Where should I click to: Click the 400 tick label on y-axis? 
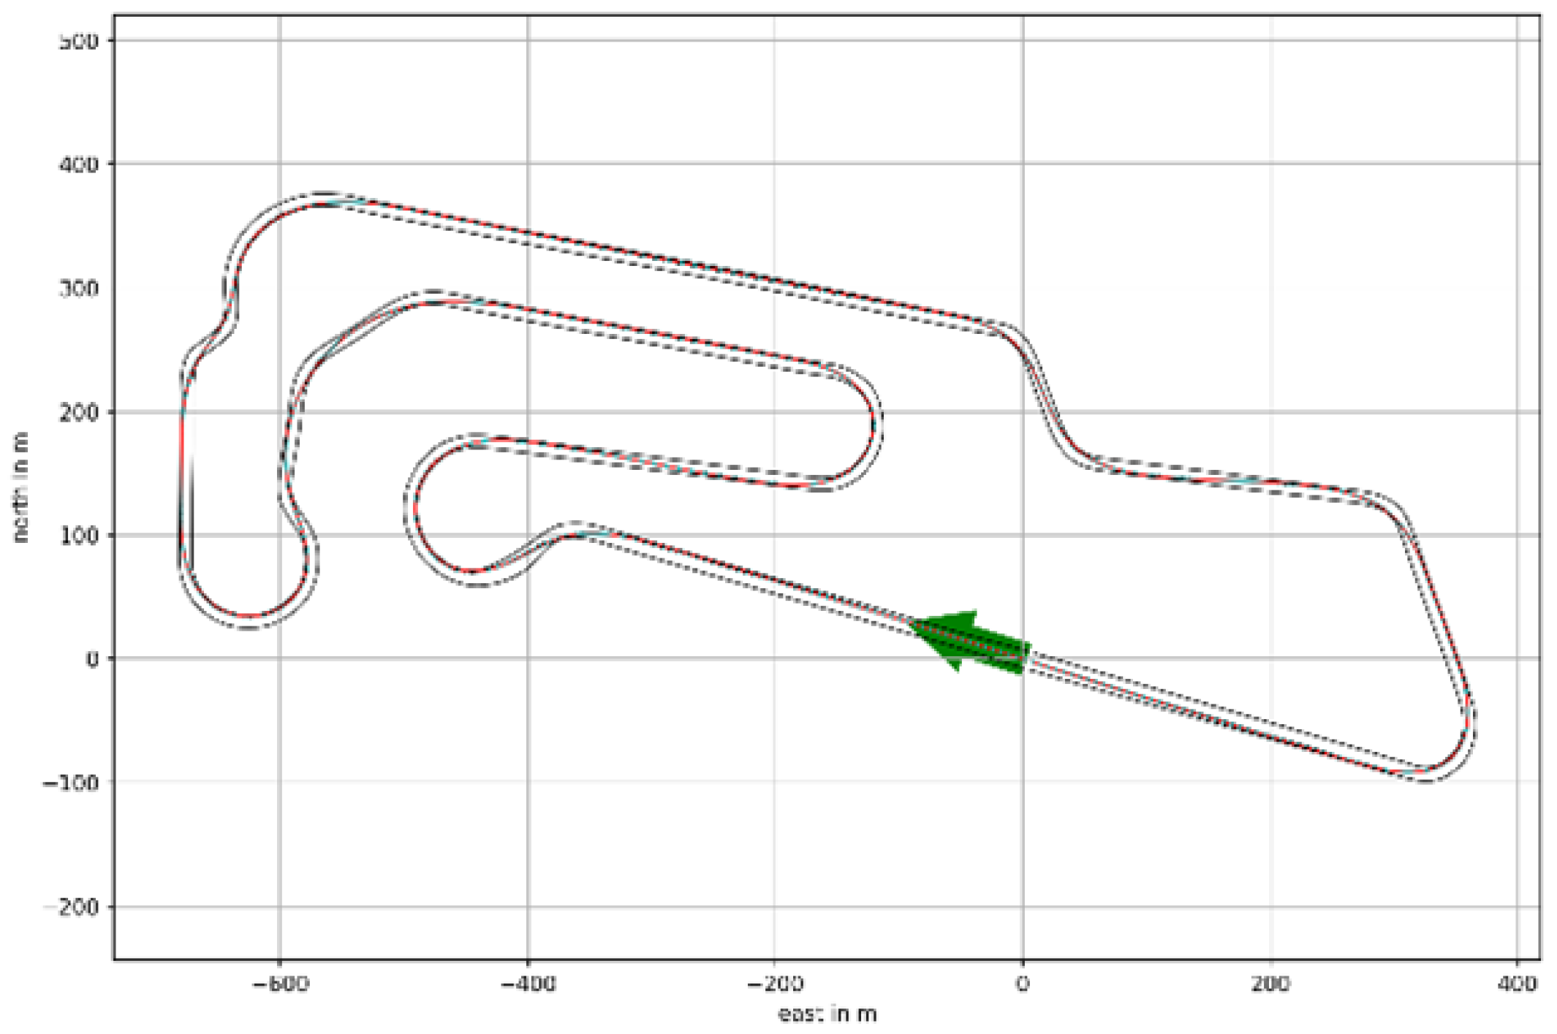[x=78, y=164]
